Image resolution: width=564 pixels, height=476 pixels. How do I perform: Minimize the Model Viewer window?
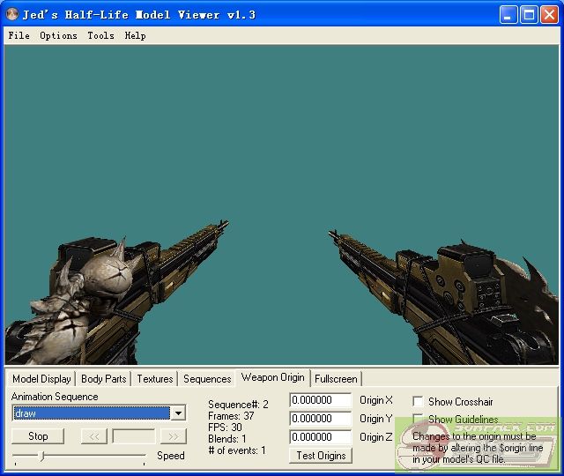click(x=509, y=15)
